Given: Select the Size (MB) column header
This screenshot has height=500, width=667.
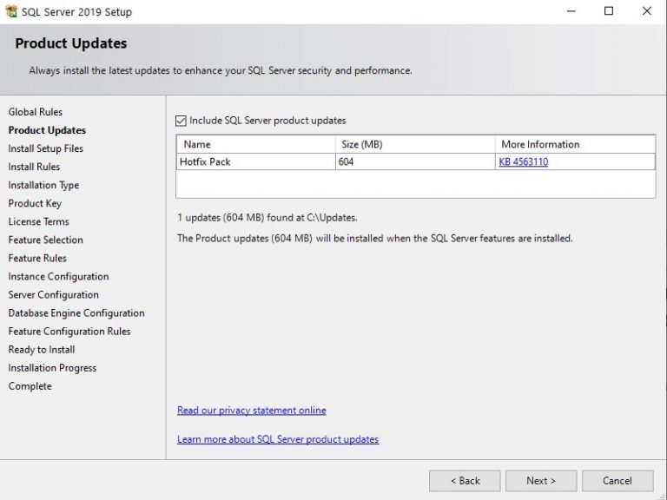Looking at the screenshot, I should coord(415,144).
